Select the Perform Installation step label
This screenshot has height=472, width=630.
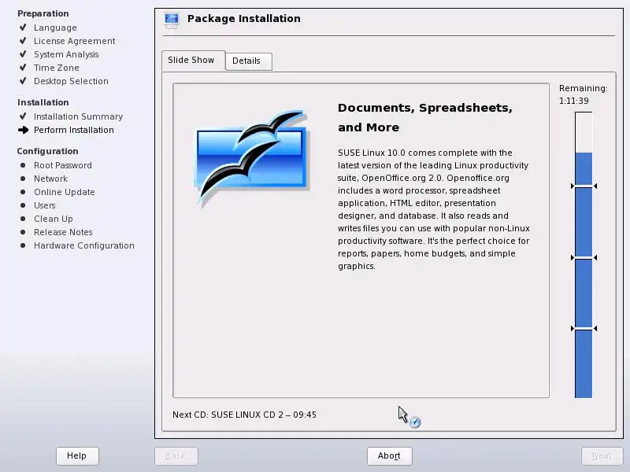(74, 130)
